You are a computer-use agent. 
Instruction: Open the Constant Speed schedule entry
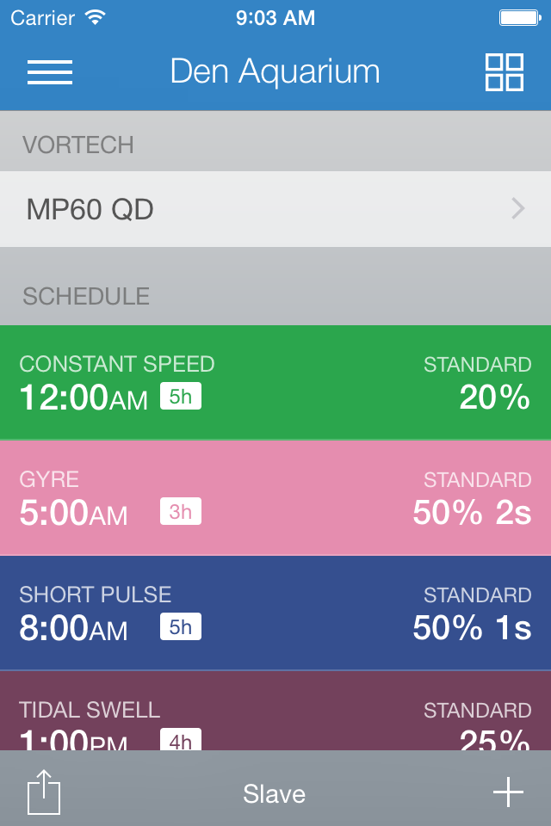pyautogui.click(x=275, y=382)
